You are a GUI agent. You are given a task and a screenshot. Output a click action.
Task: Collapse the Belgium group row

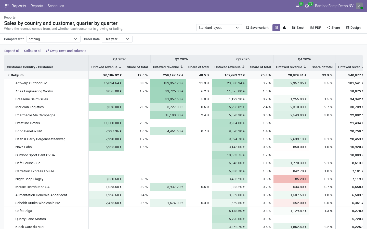[x=8, y=75]
